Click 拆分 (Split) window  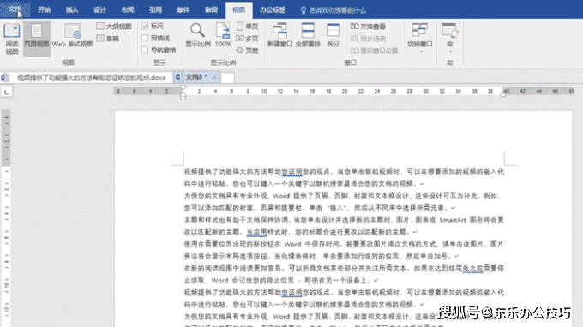pos(334,35)
